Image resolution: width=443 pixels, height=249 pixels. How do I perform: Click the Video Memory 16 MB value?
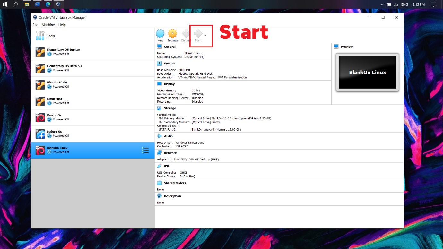pos(196,91)
